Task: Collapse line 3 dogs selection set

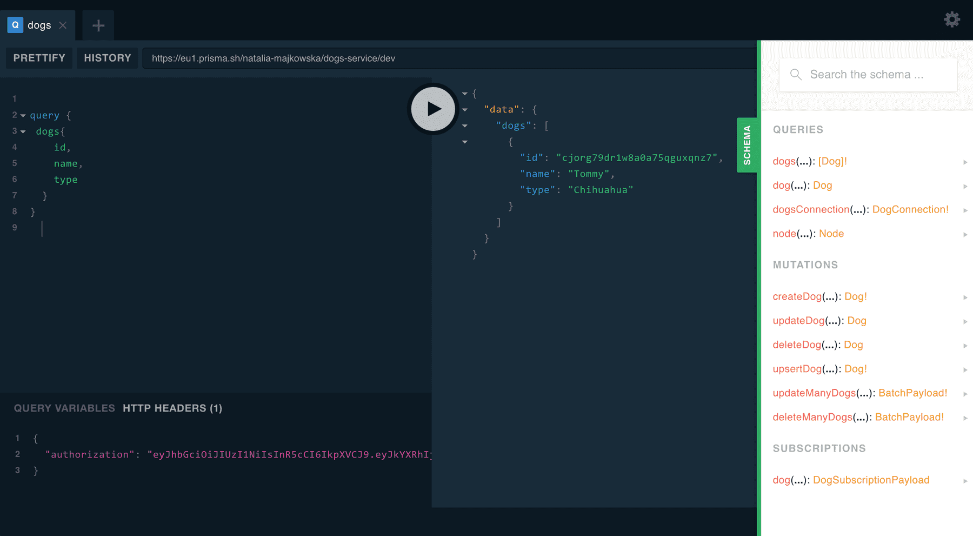Action: pos(22,131)
